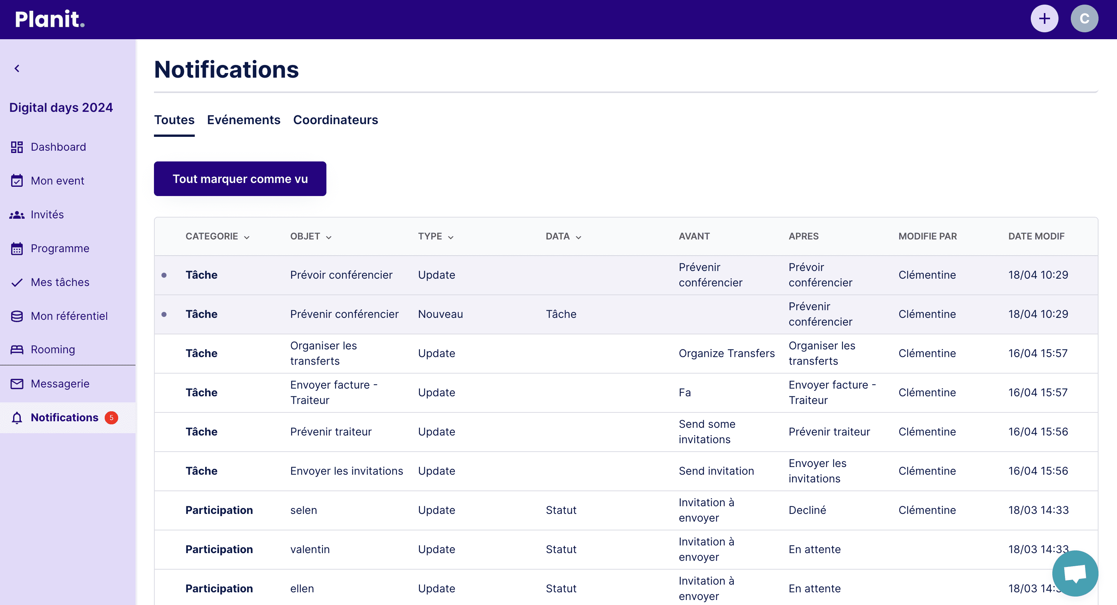Click the APRES column header
The width and height of the screenshot is (1117, 605).
click(804, 236)
